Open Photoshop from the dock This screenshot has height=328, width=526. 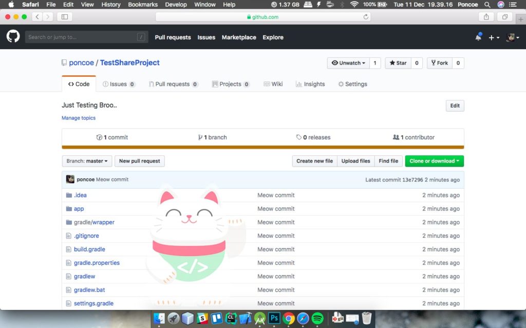click(x=274, y=318)
